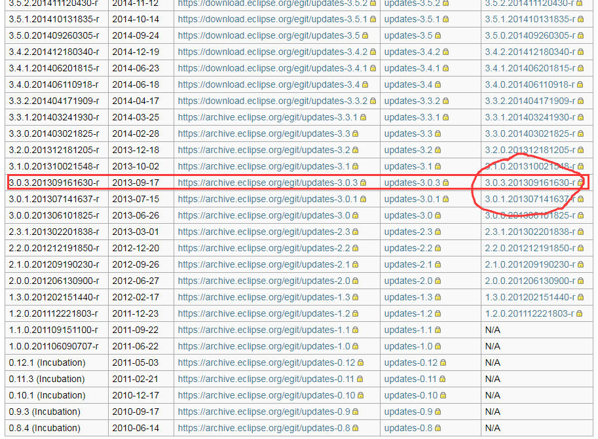Click lock icon next to updates-3.3.2 short link

click(x=444, y=101)
